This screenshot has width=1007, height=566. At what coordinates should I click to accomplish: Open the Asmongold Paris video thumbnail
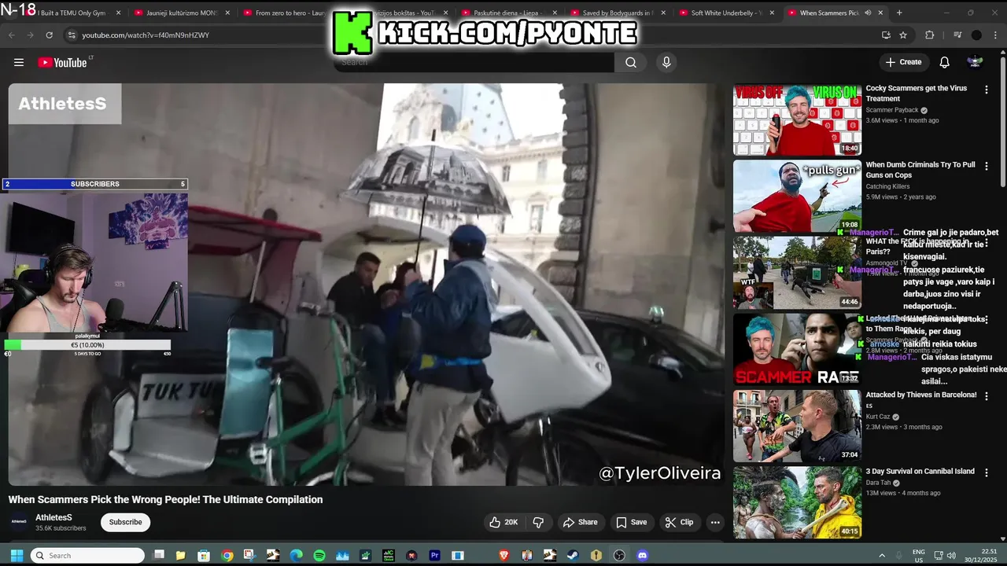(x=797, y=273)
